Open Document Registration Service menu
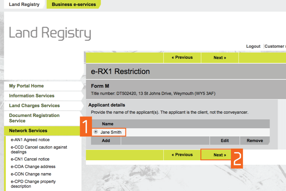The height and width of the screenshot is (191, 286). point(34,118)
